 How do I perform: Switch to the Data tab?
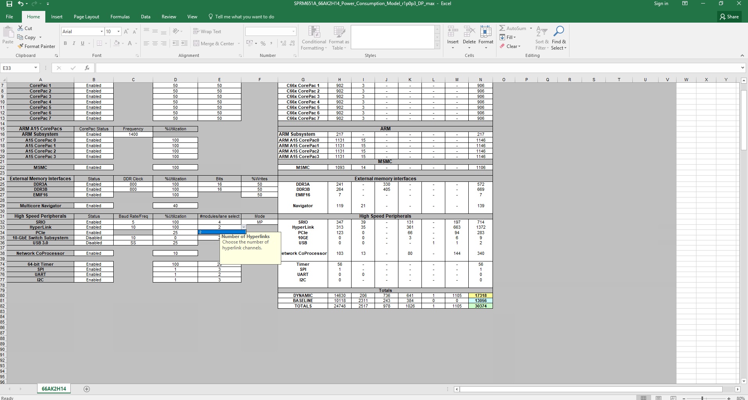pyautogui.click(x=146, y=17)
